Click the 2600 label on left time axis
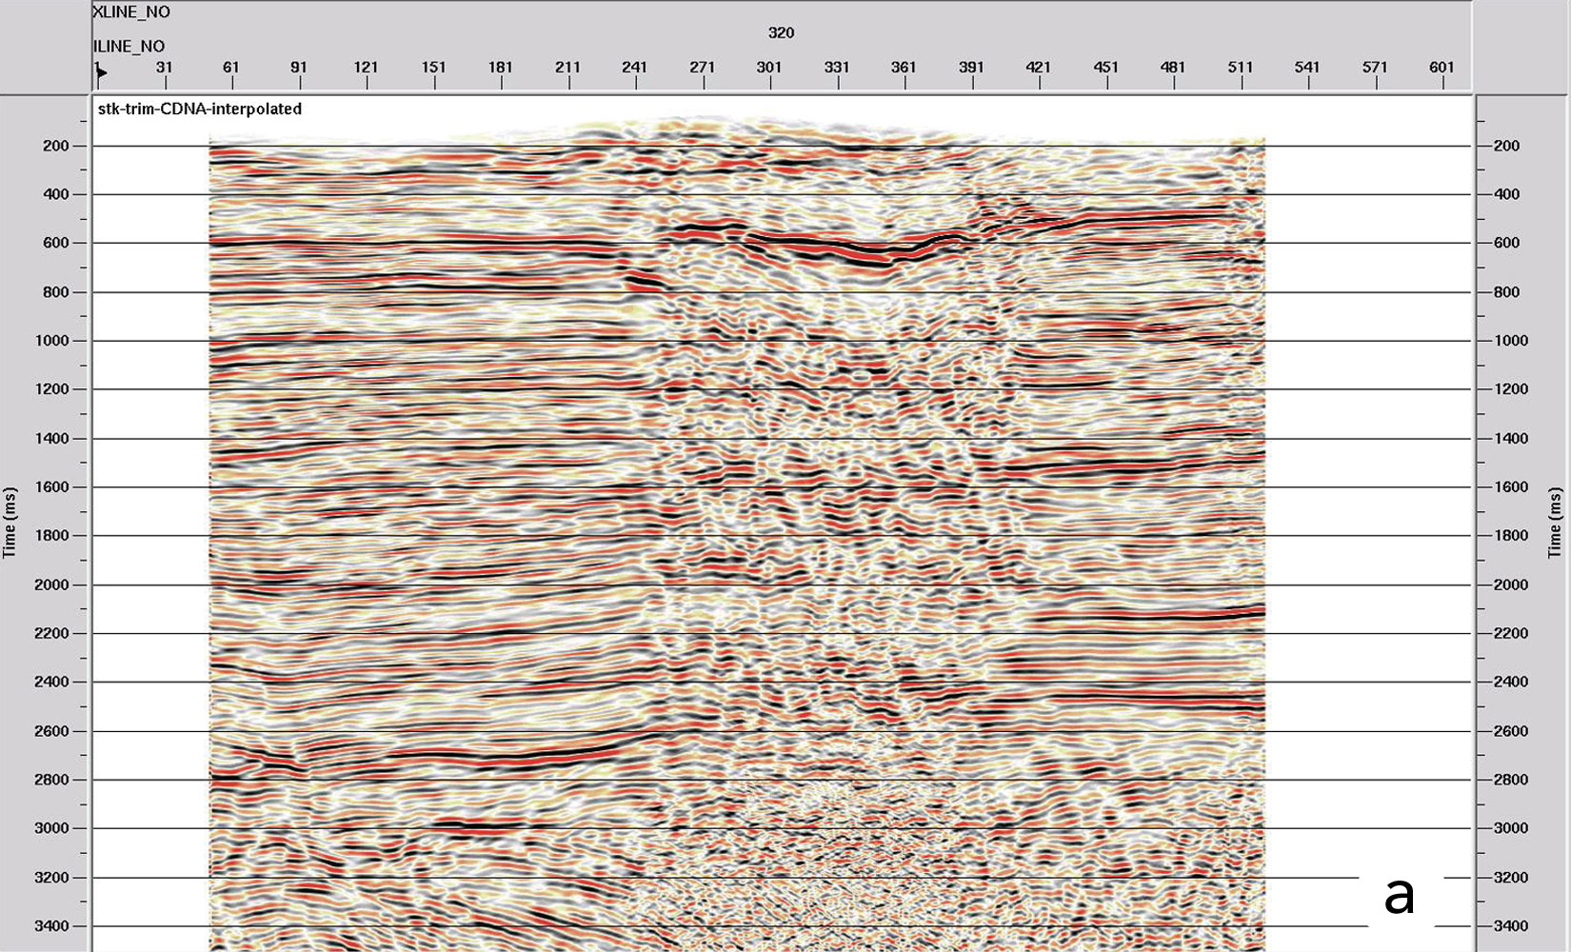This screenshot has height=952, width=1571. click(x=52, y=732)
